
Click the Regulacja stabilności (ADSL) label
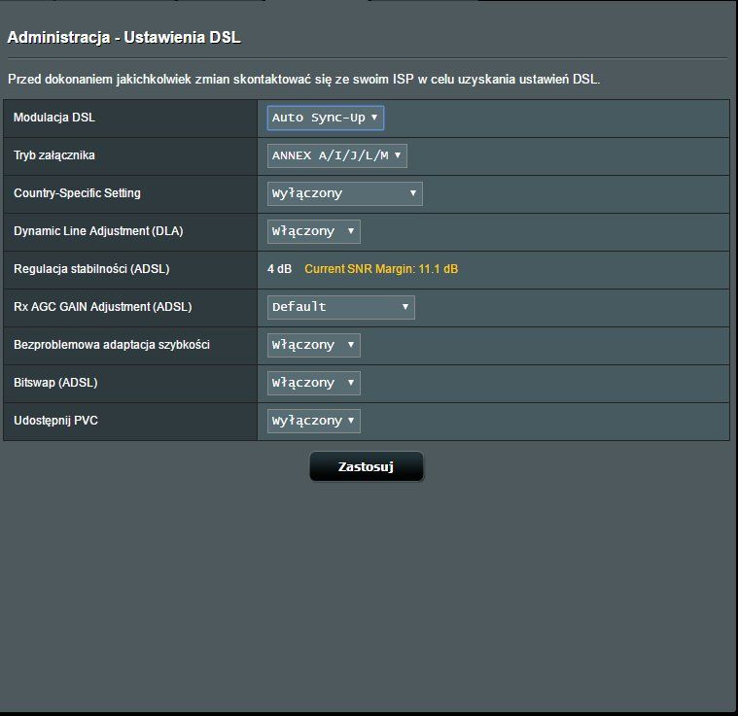(91, 269)
